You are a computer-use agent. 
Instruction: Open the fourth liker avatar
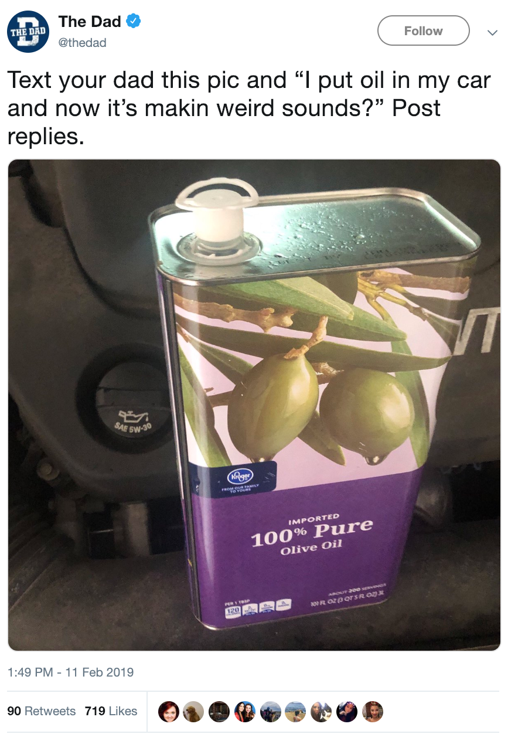click(244, 711)
